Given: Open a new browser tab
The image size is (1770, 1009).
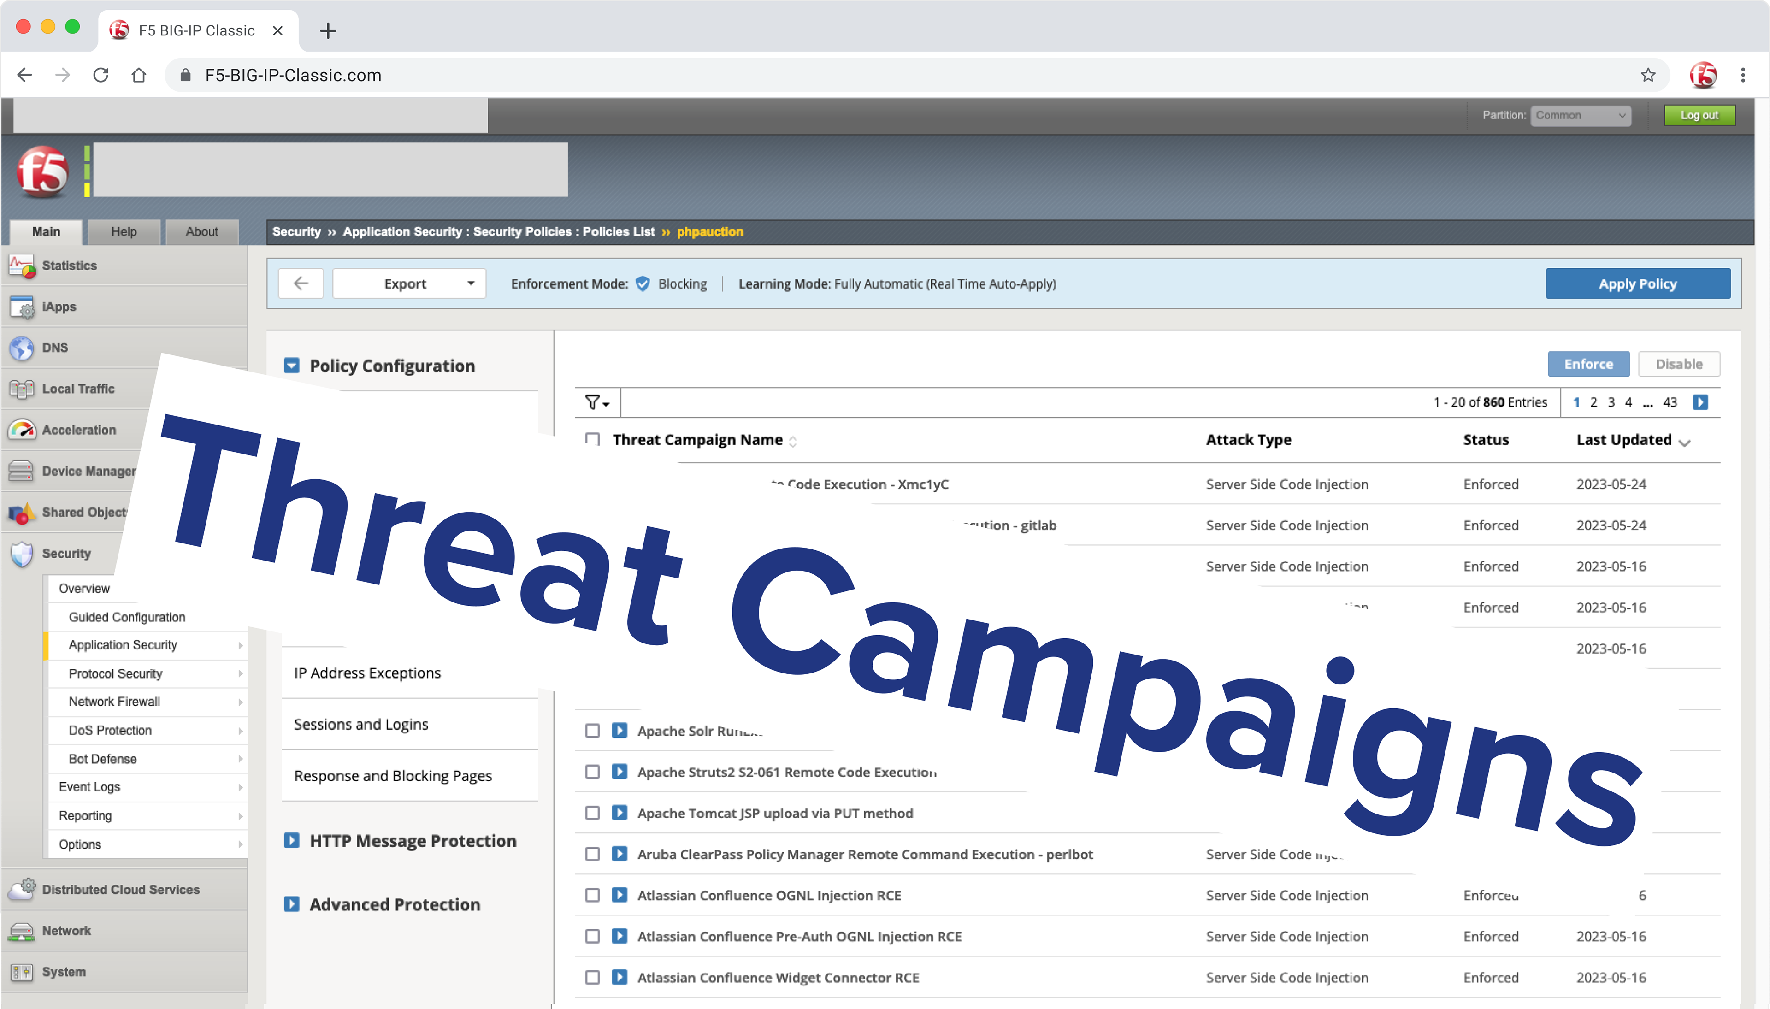Looking at the screenshot, I should coord(328,30).
